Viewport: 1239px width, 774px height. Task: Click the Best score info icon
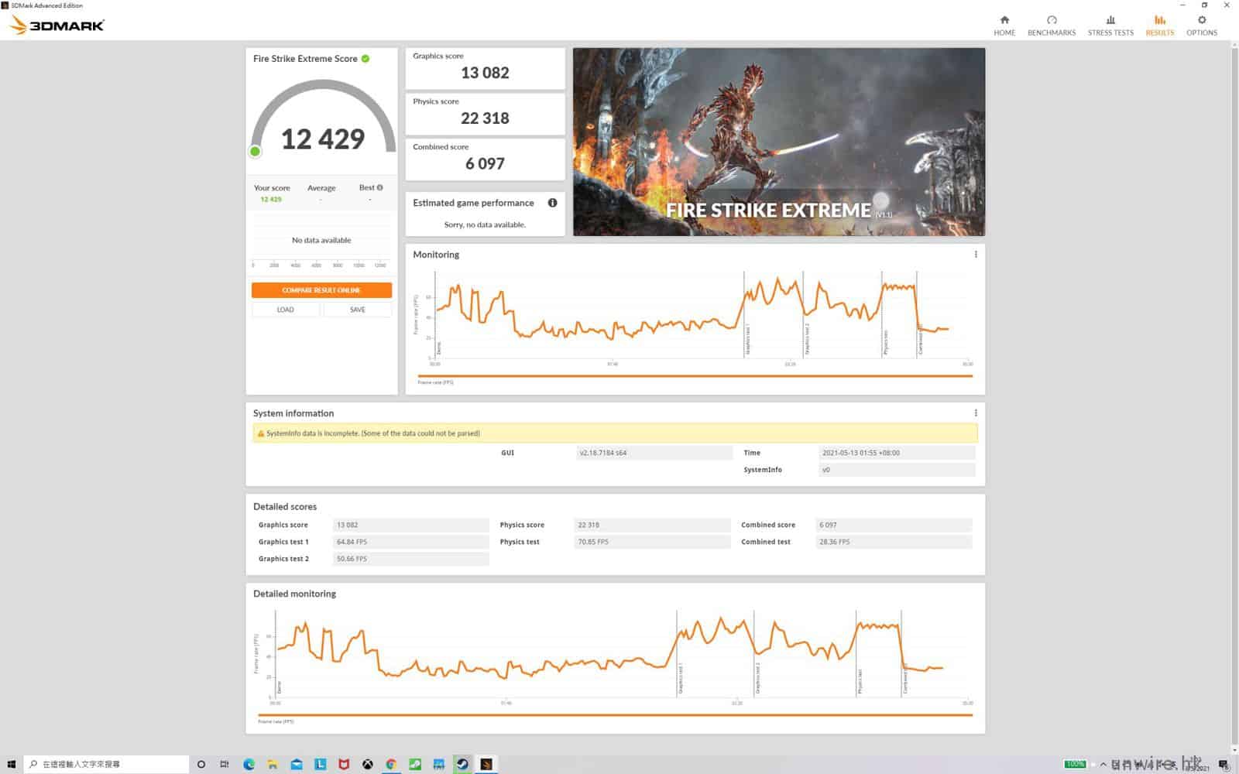tap(379, 187)
